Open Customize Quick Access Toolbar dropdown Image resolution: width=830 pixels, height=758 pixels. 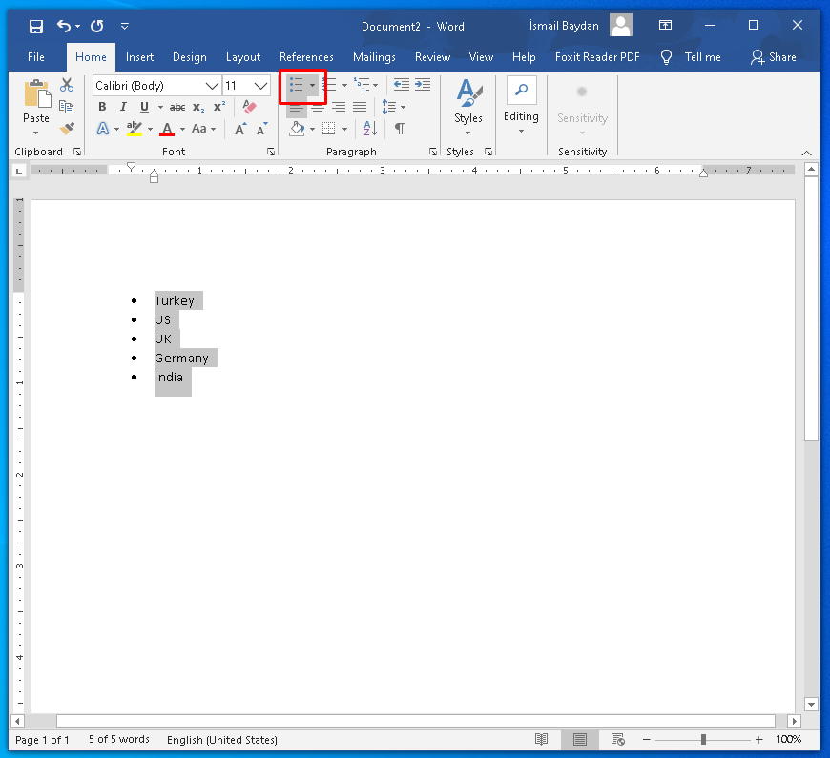pyautogui.click(x=125, y=26)
